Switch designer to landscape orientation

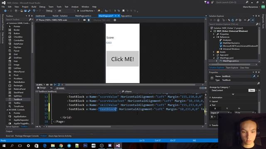click(x=84, y=20)
